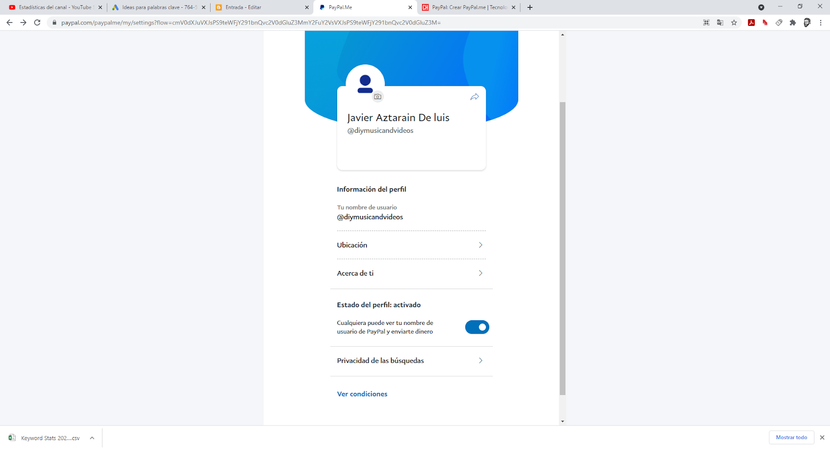The image size is (830, 450).
Task: Click the tag-shaped extension icon
Action: pyautogui.click(x=779, y=22)
